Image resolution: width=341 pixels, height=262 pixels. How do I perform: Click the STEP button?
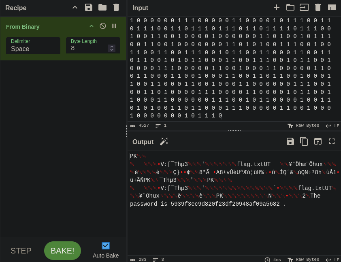pos(21,251)
